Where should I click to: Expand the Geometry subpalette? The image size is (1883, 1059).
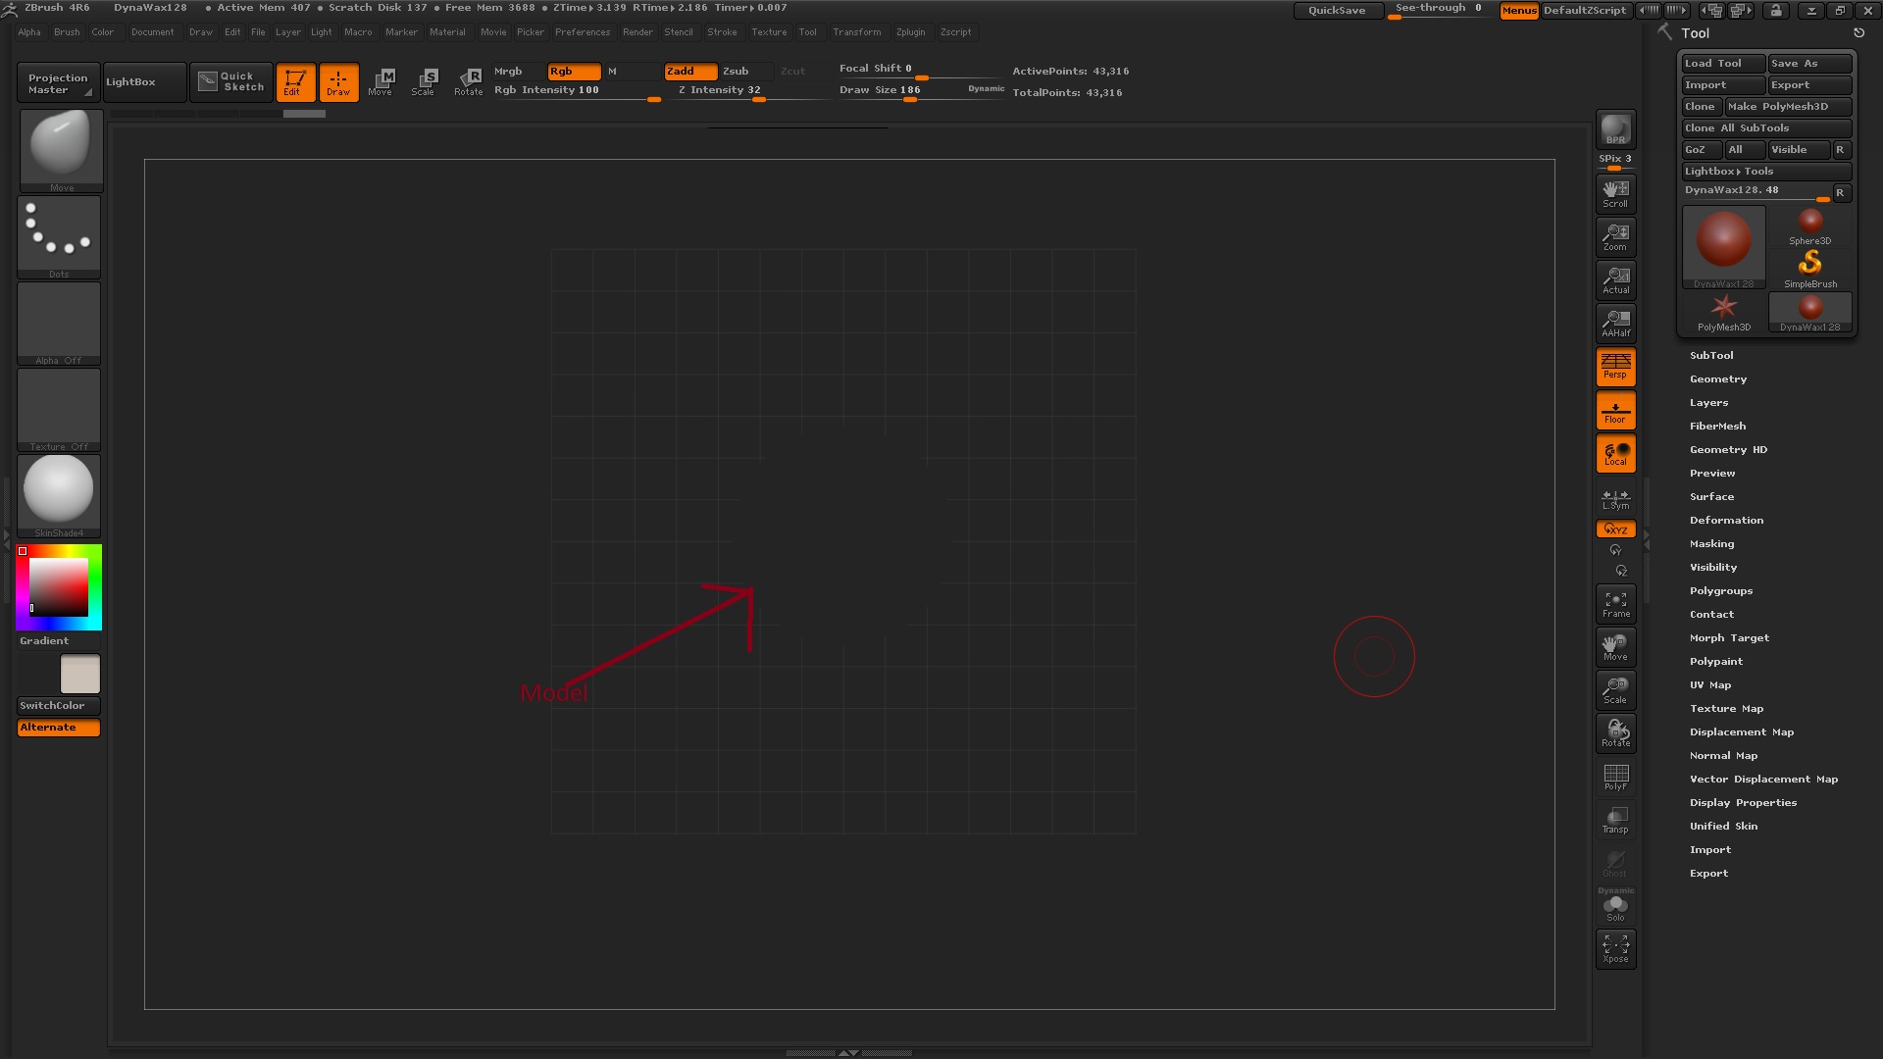tap(1717, 379)
